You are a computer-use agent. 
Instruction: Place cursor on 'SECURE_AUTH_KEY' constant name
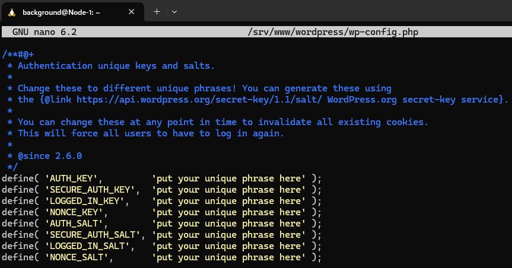[x=92, y=190]
